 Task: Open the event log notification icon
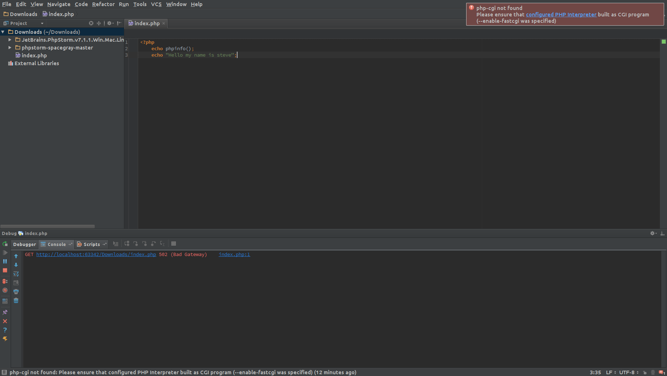tap(662, 372)
